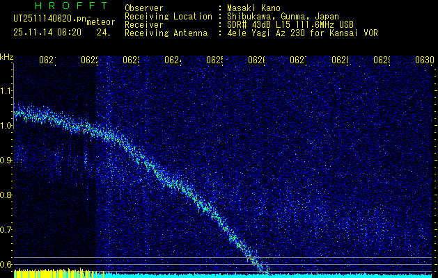The width and height of the screenshot is (438, 278).
Task: Click the yellow signal level bars
Action: tap(58, 274)
